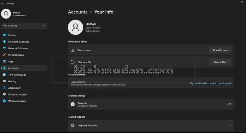This screenshot has width=246, height=133.
Task: Click the back arrow in Settings
Action: 2,3
